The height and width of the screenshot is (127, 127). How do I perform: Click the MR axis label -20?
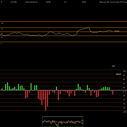[124, 96]
